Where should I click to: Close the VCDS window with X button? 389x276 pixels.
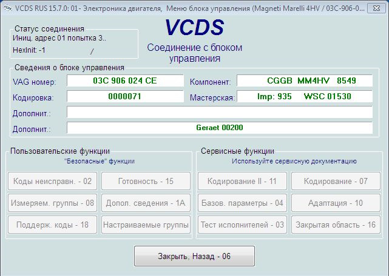(376, 8)
